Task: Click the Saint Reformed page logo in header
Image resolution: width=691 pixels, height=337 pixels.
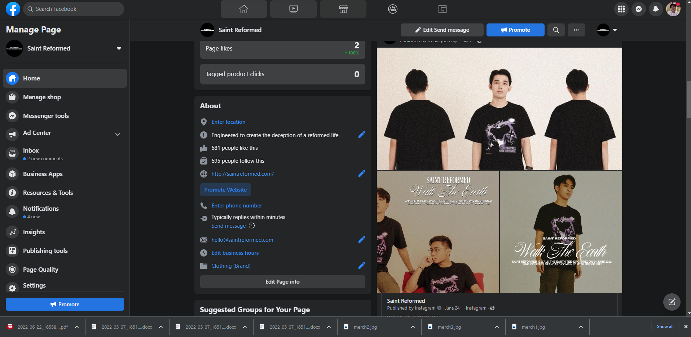Action: coord(207,30)
